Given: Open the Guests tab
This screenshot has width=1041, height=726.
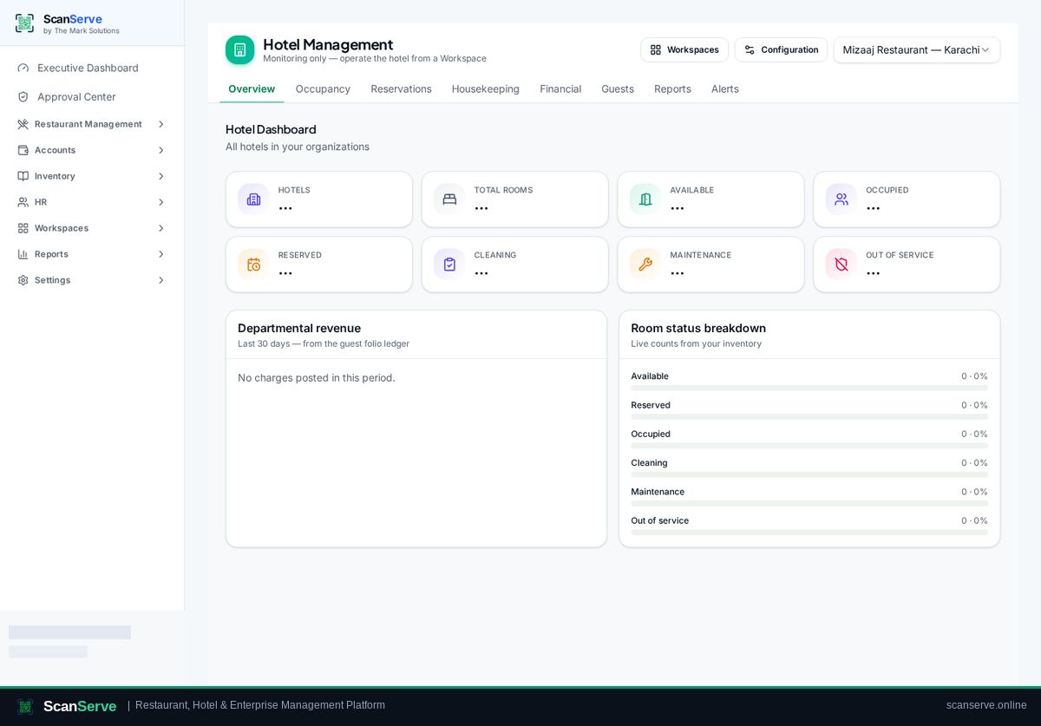Looking at the screenshot, I should pyautogui.click(x=618, y=88).
